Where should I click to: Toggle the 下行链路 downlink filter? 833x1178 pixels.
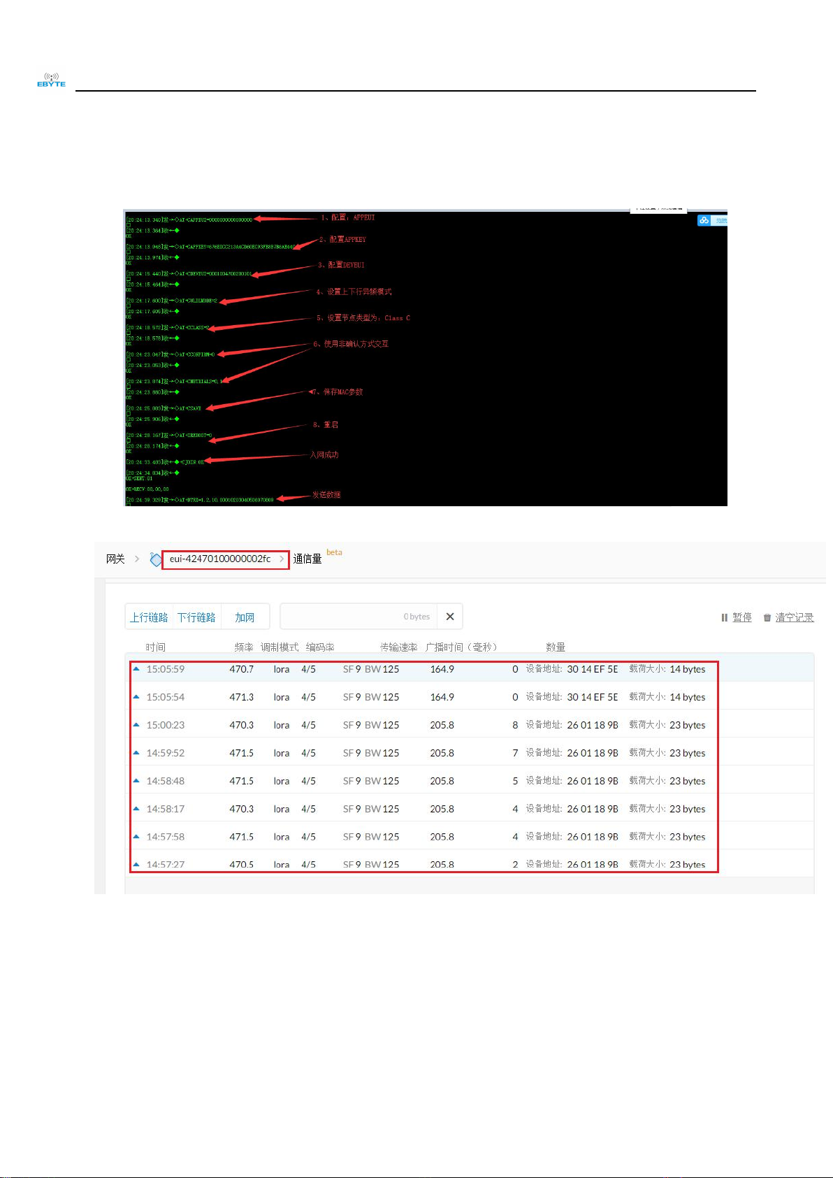coord(196,617)
